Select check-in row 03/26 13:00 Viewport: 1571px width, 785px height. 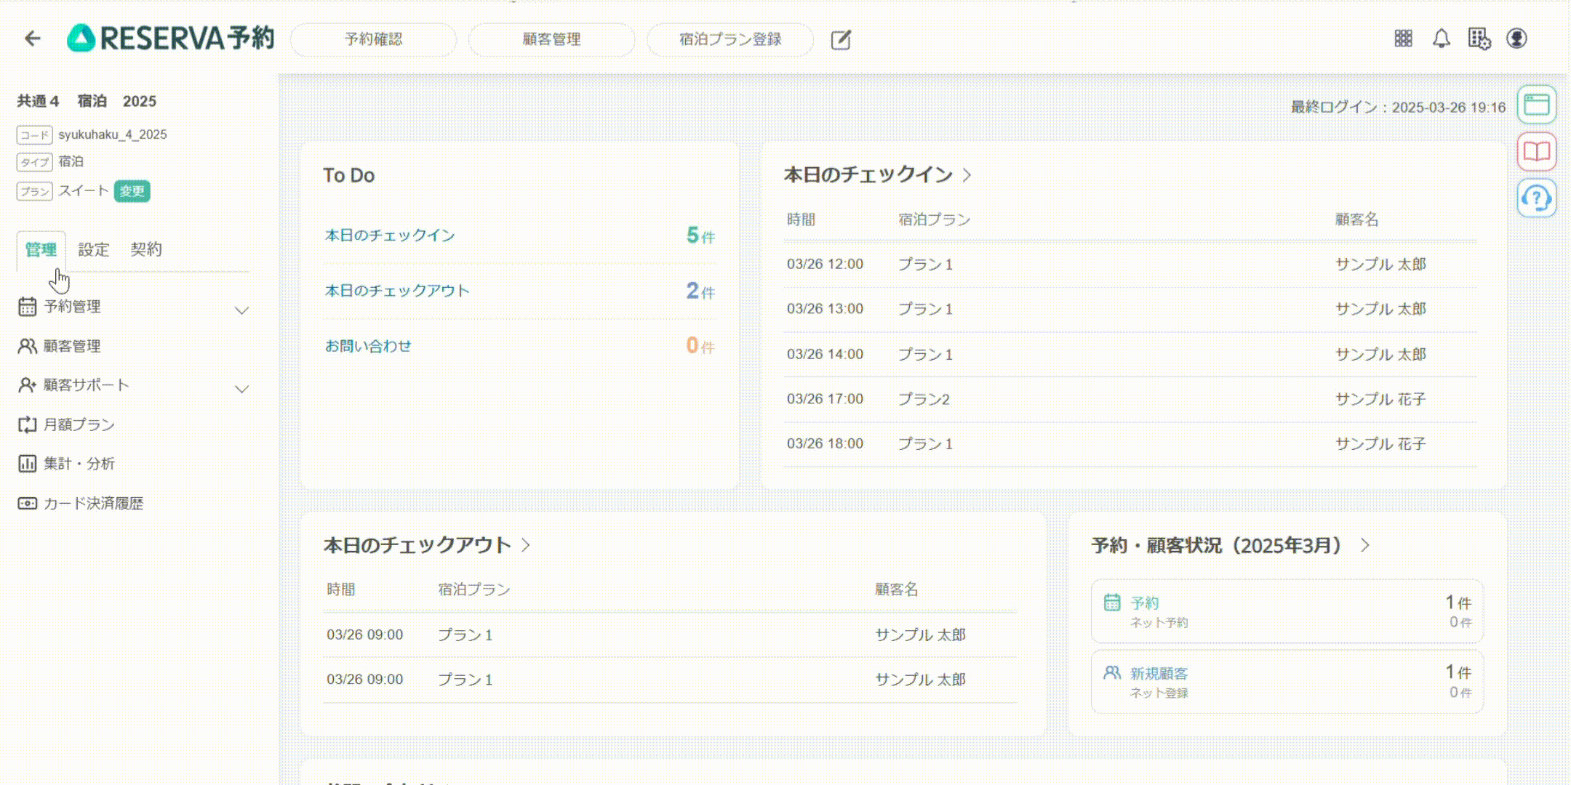coord(1130,310)
